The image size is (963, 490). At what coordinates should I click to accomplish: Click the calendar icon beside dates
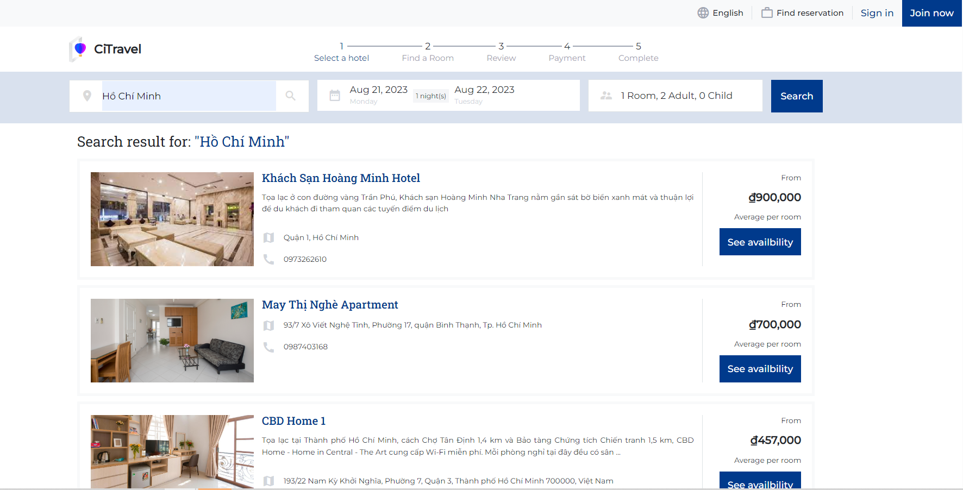tap(335, 96)
